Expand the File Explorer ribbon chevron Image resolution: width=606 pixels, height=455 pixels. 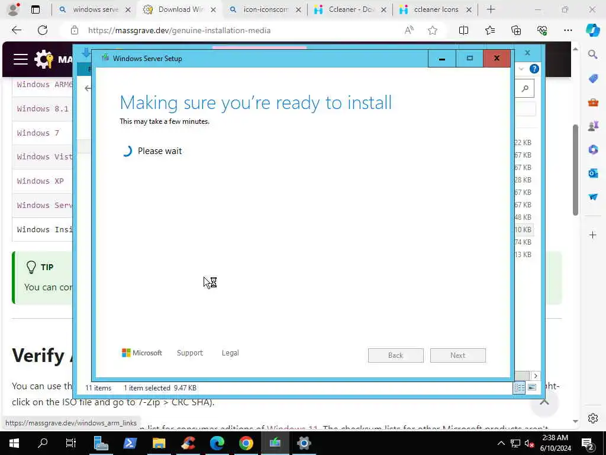[x=521, y=69]
